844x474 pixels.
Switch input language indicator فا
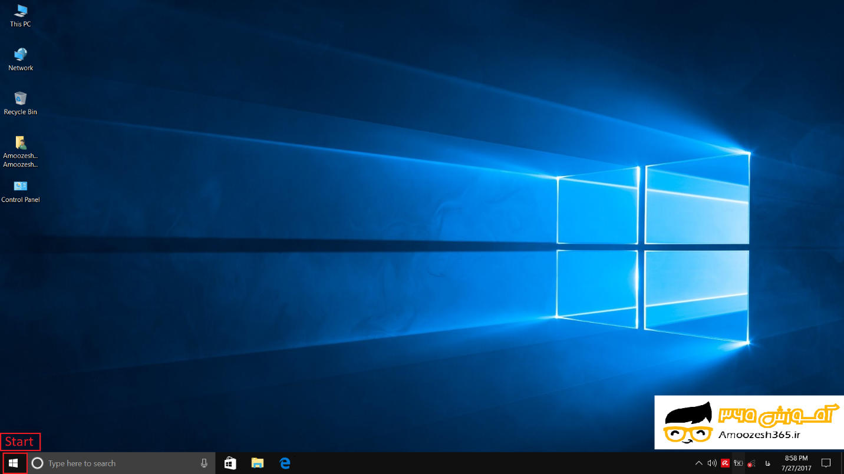(767, 463)
